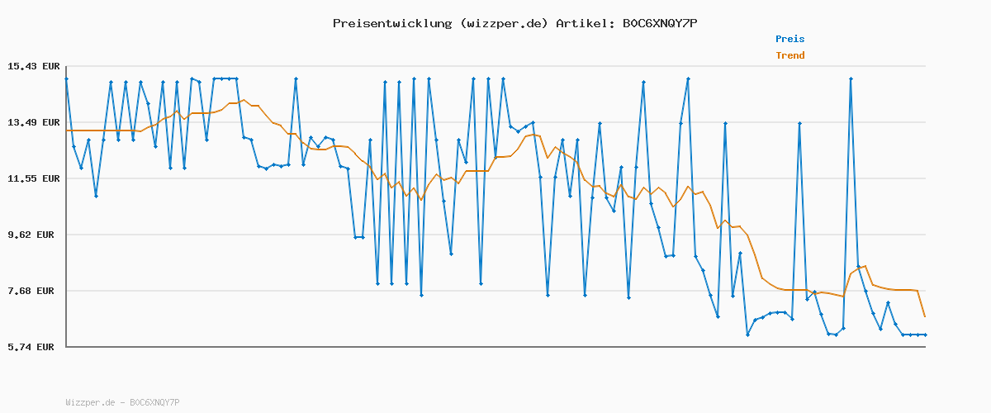Image resolution: width=991 pixels, height=413 pixels.
Task: Click the bottom x-axis baseline of the chart
Action: [x=495, y=347]
